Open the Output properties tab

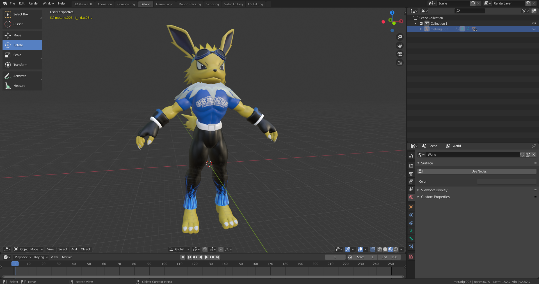pos(411,173)
